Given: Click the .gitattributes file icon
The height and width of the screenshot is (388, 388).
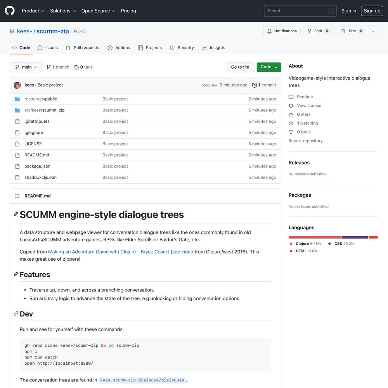Looking at the screenshot, I should 17,121.
